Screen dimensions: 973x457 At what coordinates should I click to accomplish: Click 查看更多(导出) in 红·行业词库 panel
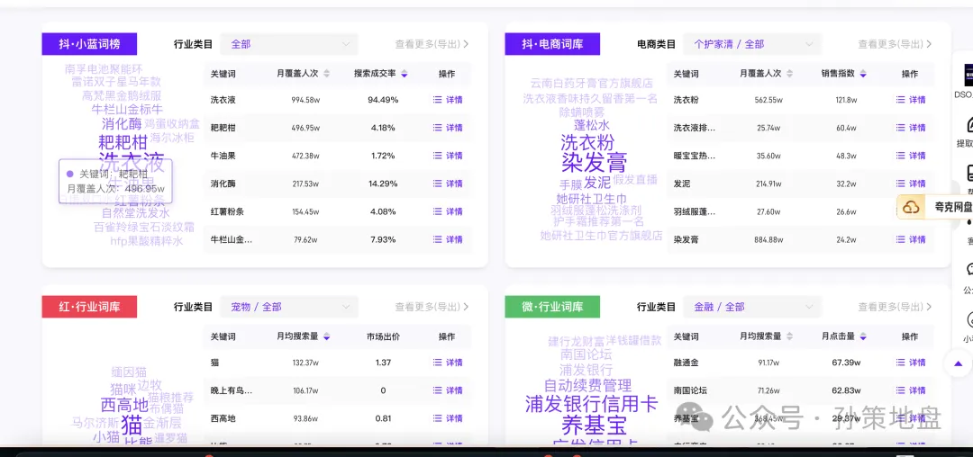[432, 307]
